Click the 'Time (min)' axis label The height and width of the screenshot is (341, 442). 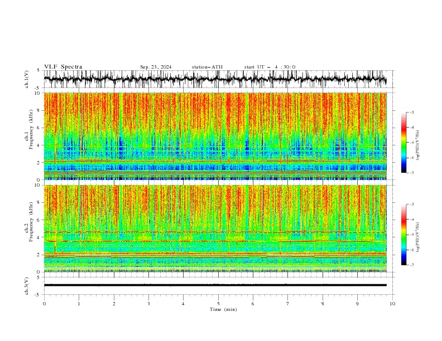point(223,309)
